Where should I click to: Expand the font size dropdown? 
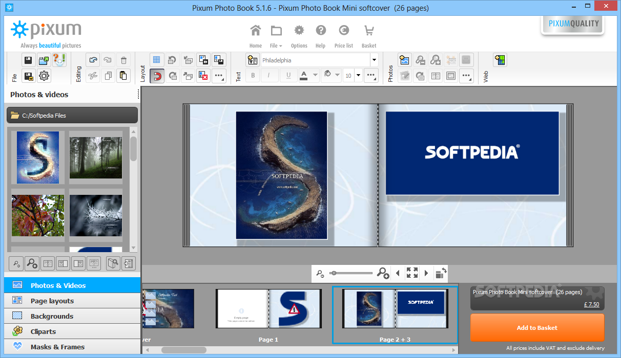358,76
